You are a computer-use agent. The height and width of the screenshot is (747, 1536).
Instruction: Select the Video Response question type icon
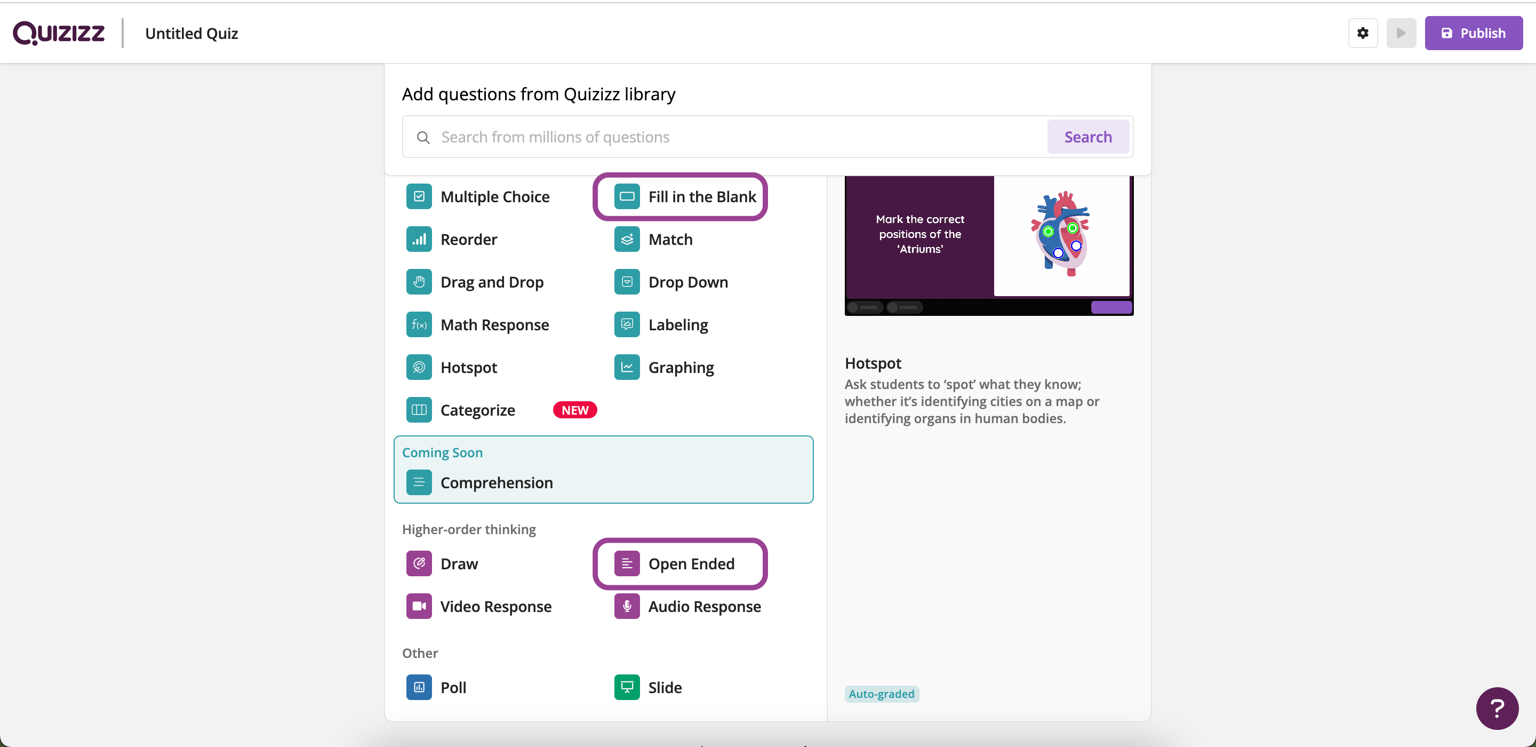tap(419, 606)
